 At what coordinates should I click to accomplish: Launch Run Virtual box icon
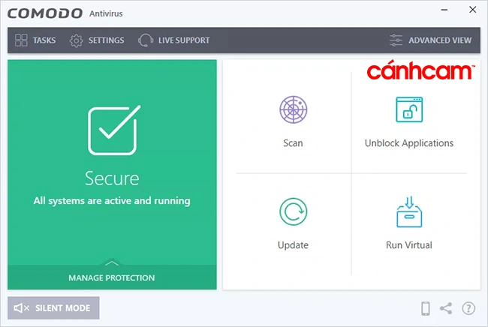[x=409, y=211]
